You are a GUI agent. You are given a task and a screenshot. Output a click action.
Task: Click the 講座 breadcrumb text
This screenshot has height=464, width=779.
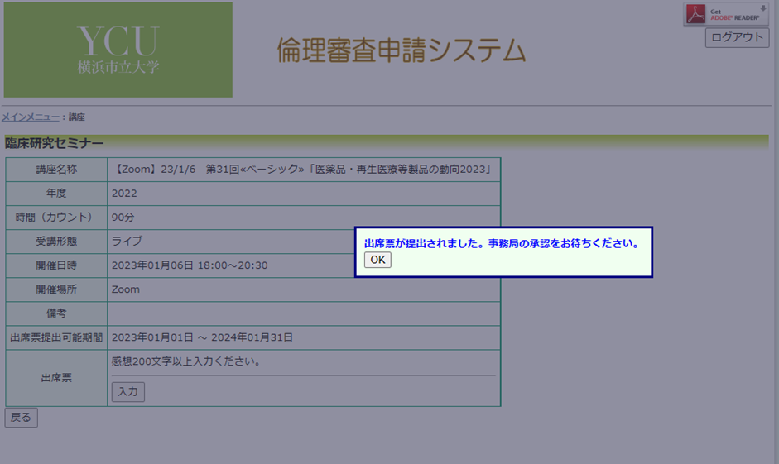coord(77,117)
